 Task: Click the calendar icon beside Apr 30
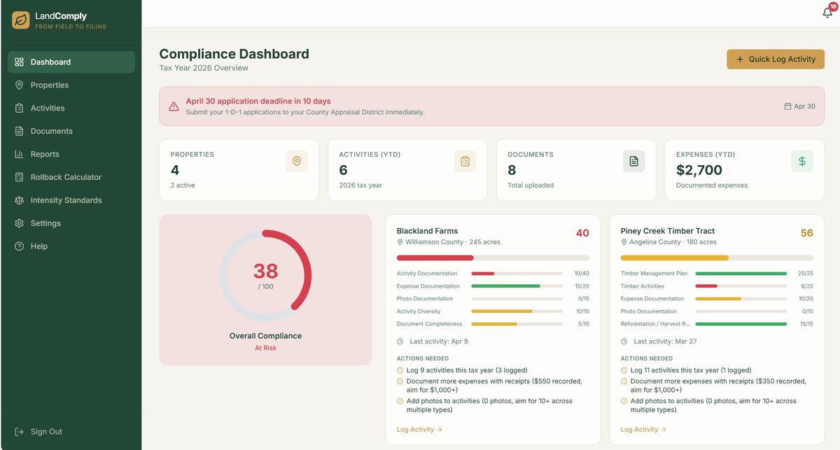(x=787, y=106)
